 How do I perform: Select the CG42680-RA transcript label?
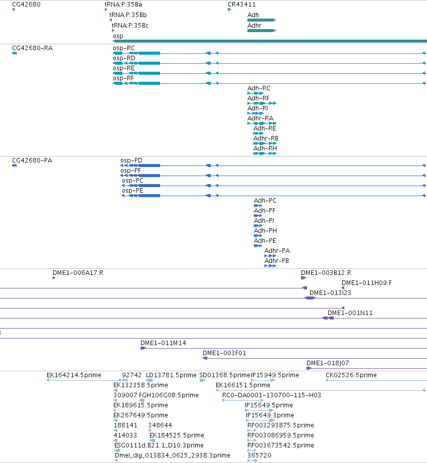pos(33,48)
